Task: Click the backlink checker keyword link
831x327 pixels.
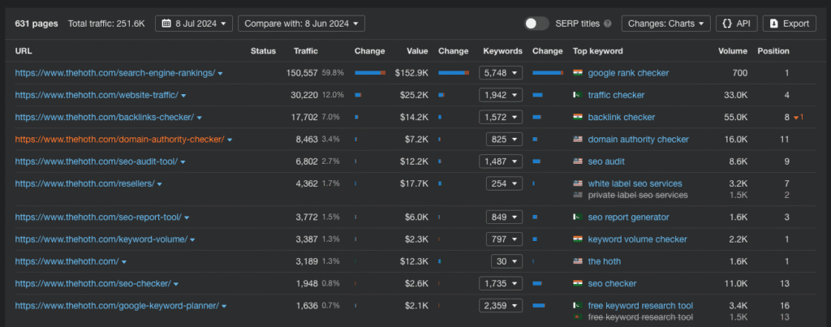Action: (621, 118)
